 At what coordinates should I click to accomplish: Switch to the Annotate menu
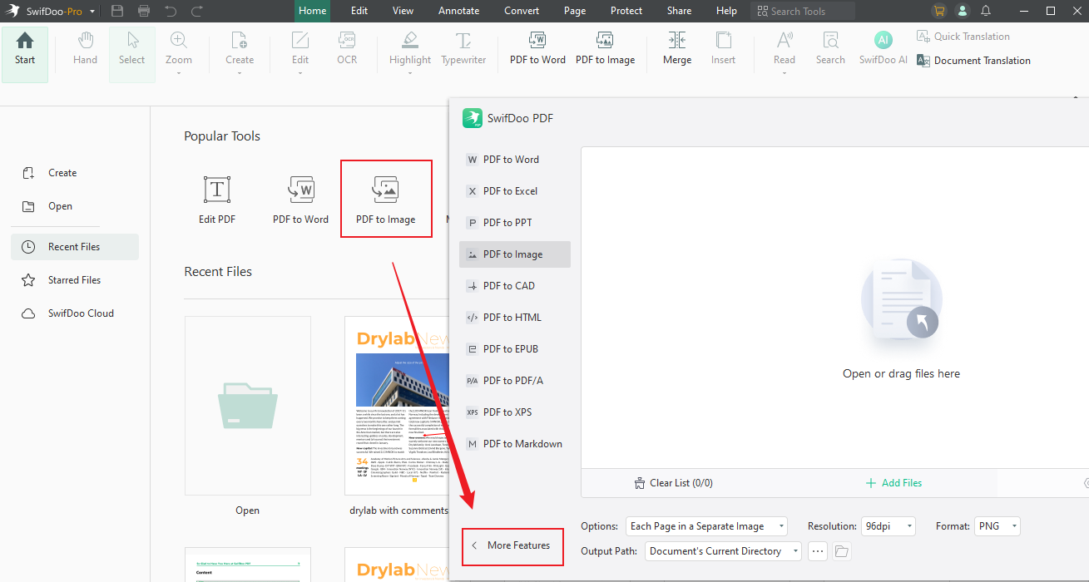point(458,11)
